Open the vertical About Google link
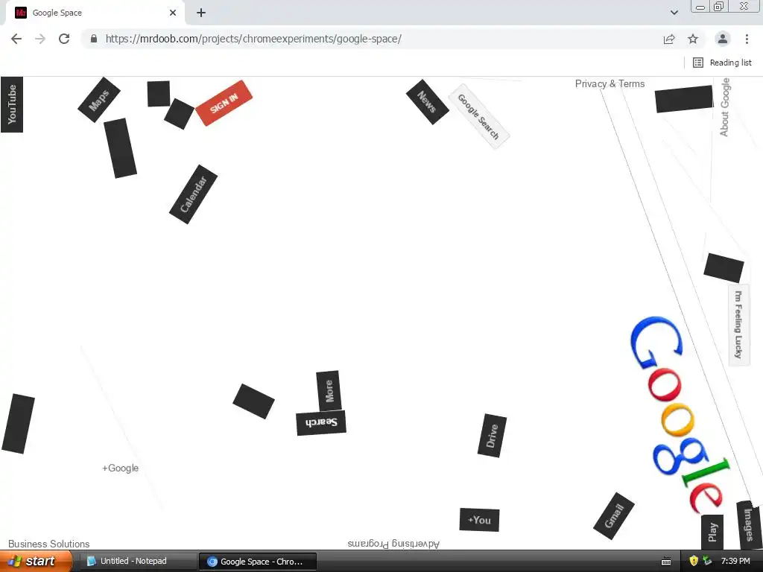The height and width of the screenshot is (572, 763). tap(724, 107)
